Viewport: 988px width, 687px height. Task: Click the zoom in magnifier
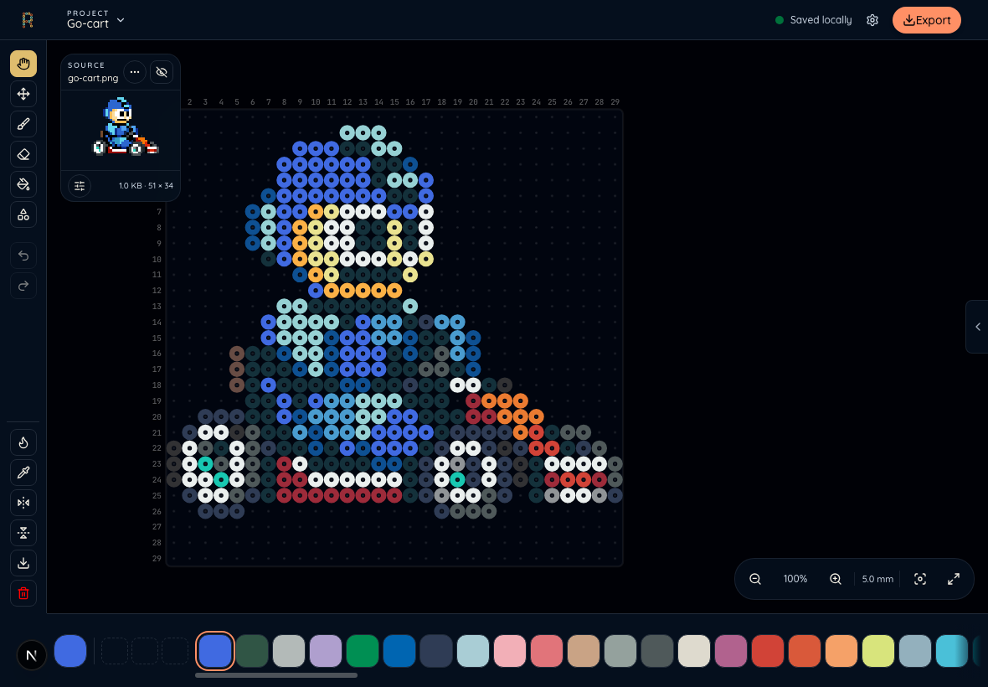click(836, 579)
